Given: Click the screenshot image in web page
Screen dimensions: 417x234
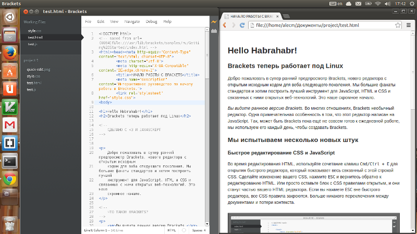Looking at the screenshot, I should coord(314,223).
